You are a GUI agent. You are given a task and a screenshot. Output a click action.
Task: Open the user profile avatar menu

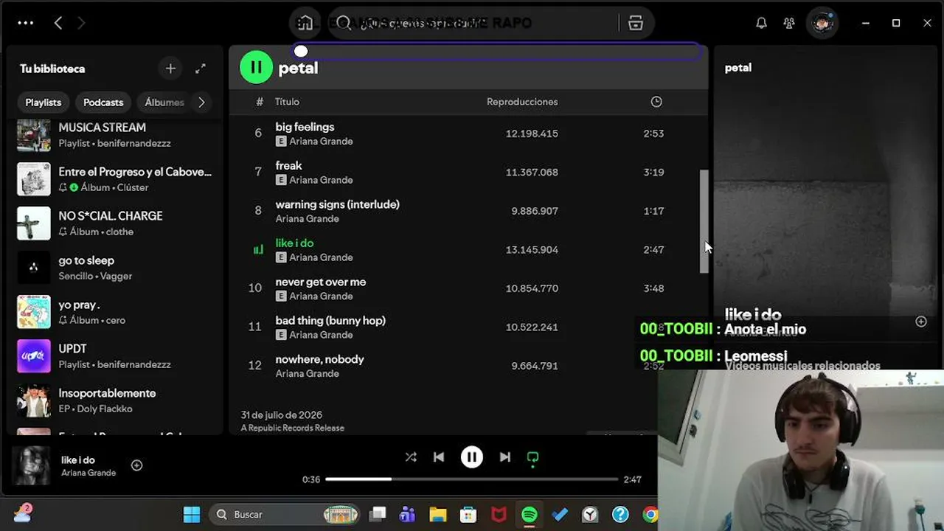point(822,23)
